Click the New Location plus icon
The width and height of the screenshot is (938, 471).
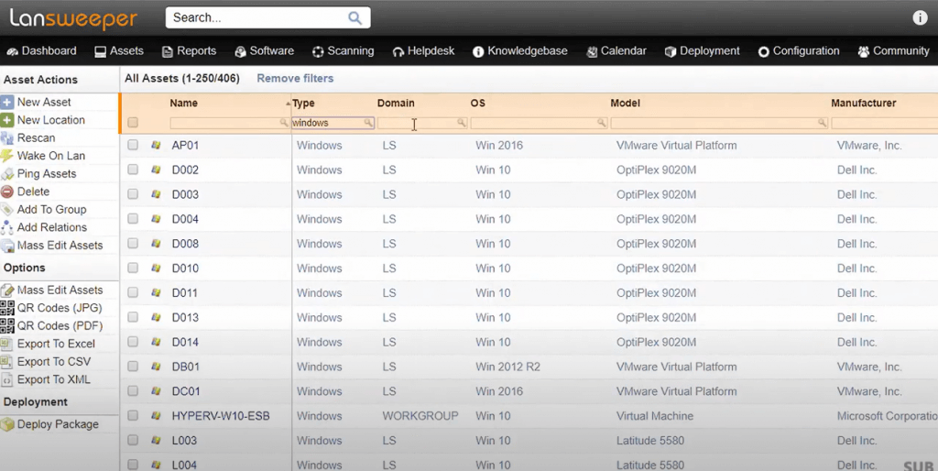(7, 120)
